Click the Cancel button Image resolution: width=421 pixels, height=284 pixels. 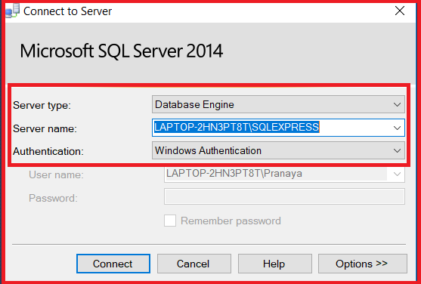coord(193,264)
